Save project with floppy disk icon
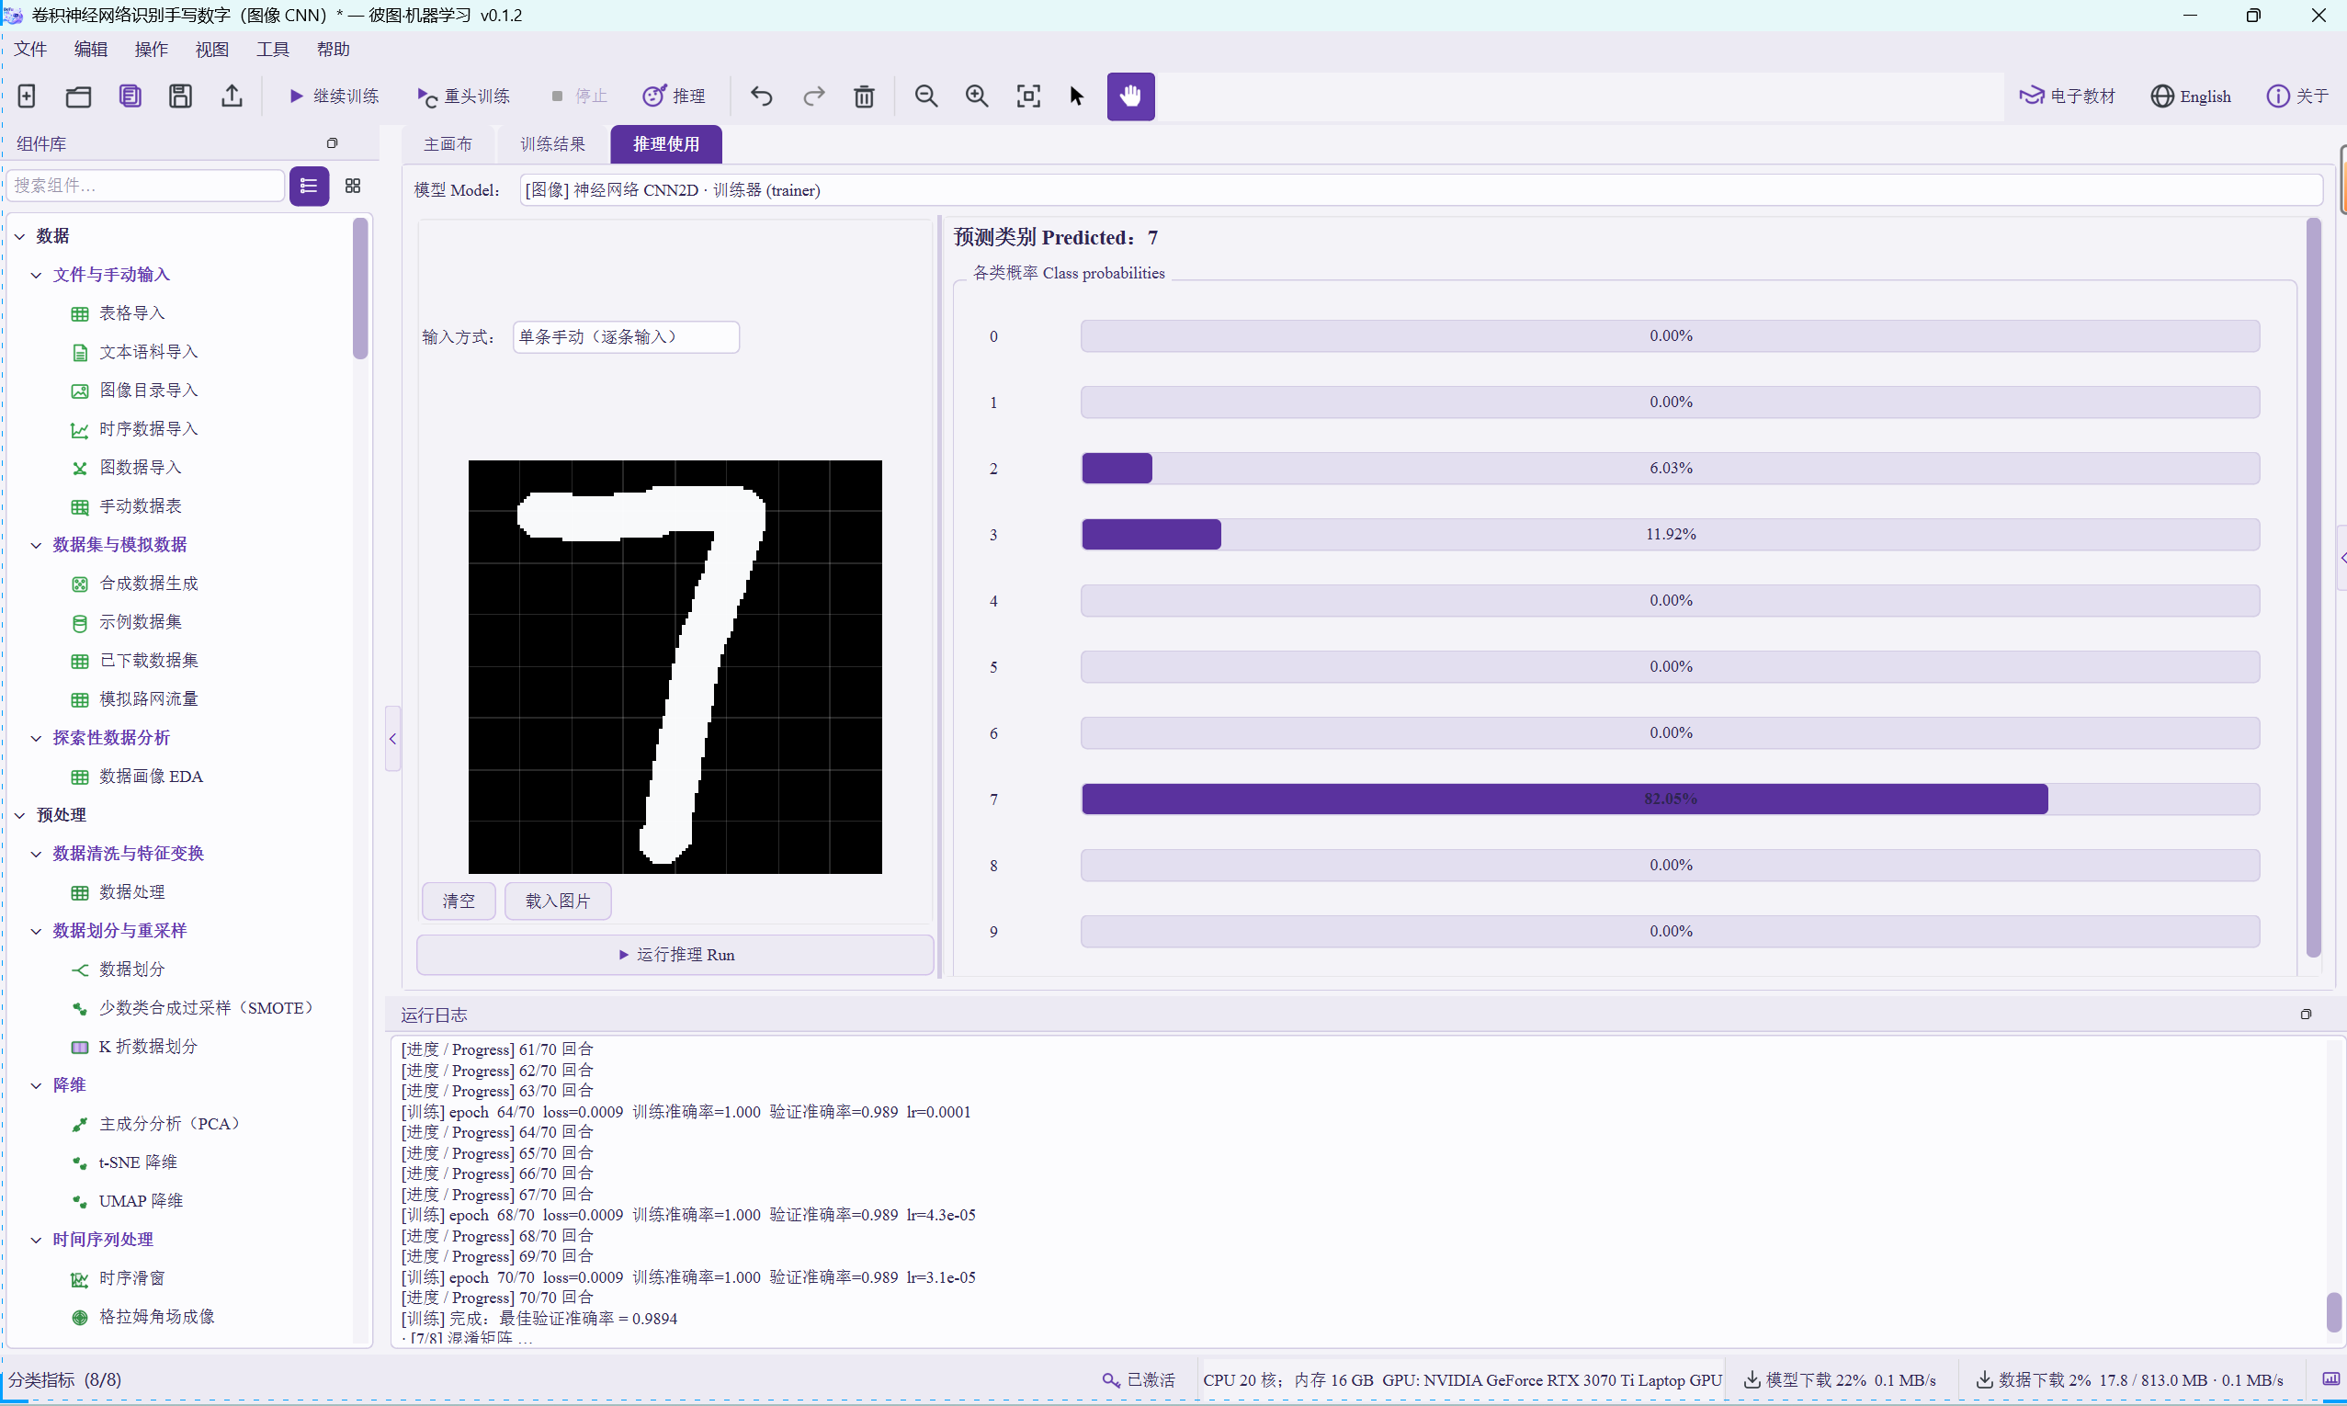2347x1406 pixels. click(x=181, y=96)
